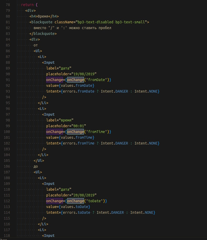Click Intent.DANGER on line 102
Viewport: 207px width, 240px height.
[114, 143]
